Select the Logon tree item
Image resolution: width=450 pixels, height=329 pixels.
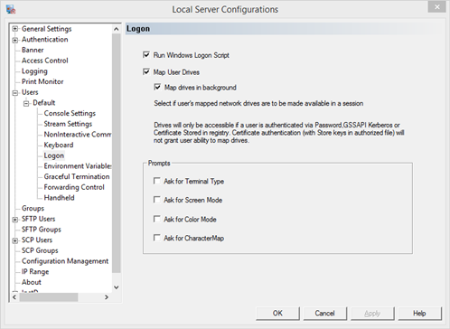point(54,155)
